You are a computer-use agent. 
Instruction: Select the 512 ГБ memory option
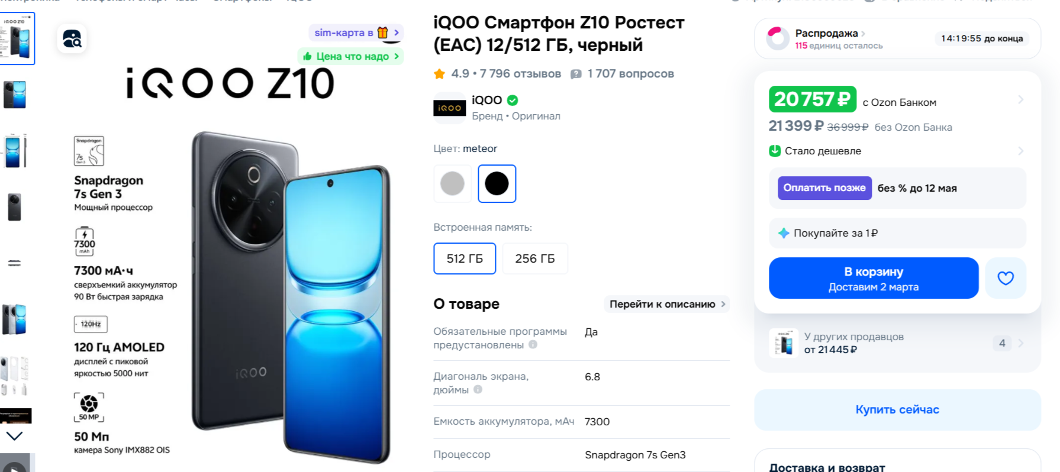[465, 258]
